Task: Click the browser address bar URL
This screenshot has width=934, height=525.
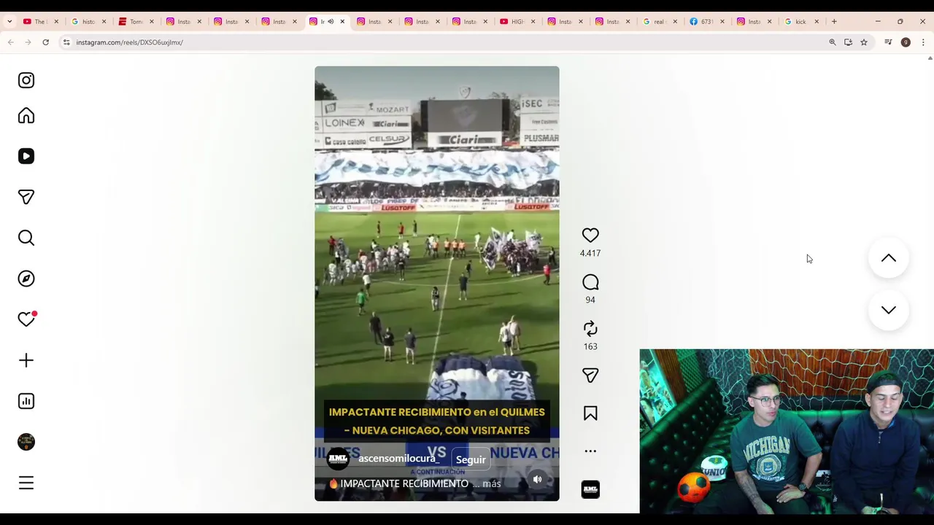Action: click(130, 42)
